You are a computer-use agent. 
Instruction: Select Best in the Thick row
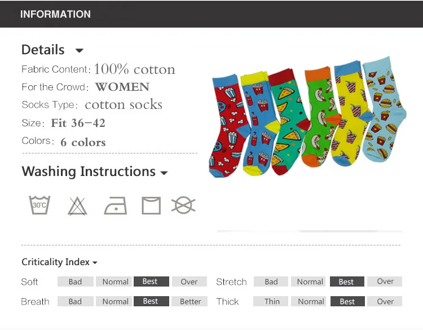tap(347, 301)
